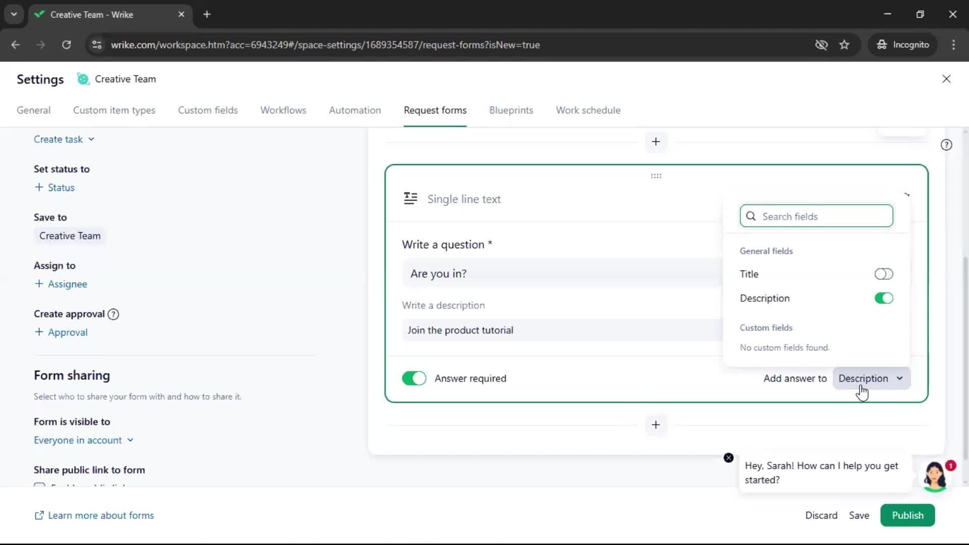Click the 'Form sharing' heading
Viewport: 969px width, 545px height.
click(72, 375)
